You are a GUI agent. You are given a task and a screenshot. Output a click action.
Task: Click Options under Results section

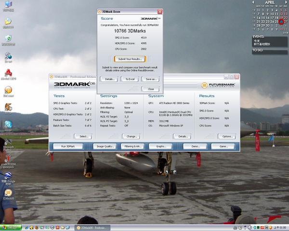(x=227, y=137)
